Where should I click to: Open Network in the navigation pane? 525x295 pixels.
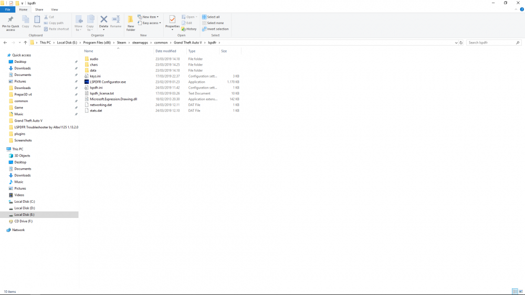pos(18,230)
